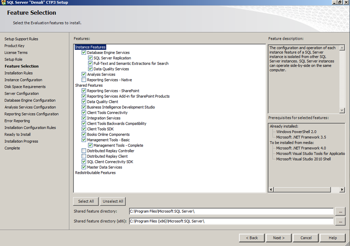Click the feature description scroll down arrow
Viewport: 350px width, 246px height.
tap(342, 110)
